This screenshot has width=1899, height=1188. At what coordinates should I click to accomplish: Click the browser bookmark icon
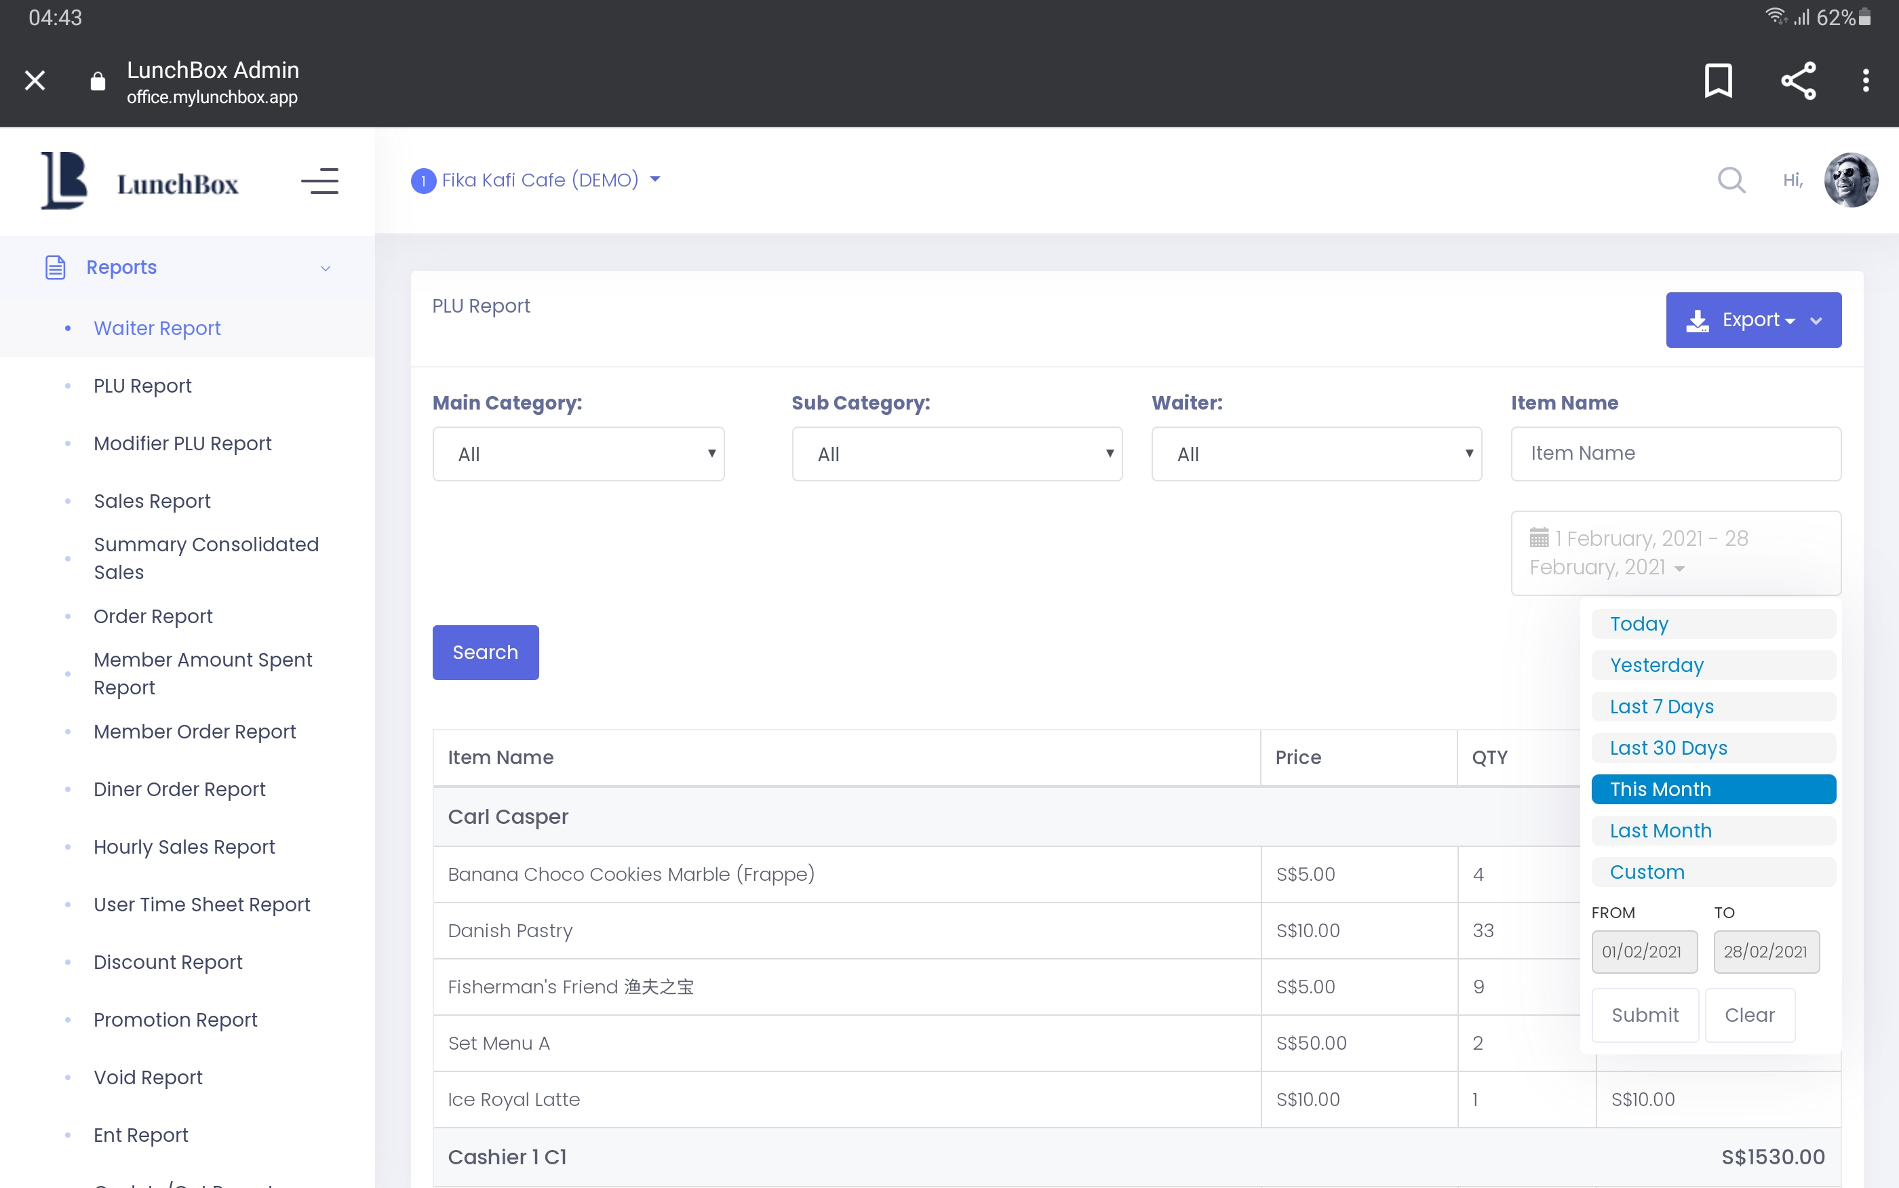click(1717, 80)
